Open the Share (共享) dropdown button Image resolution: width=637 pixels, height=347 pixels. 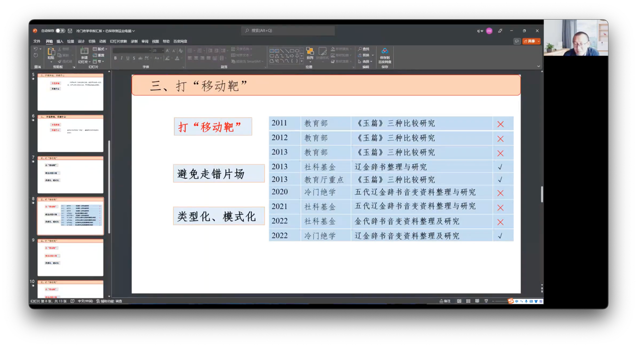point(532,41)
